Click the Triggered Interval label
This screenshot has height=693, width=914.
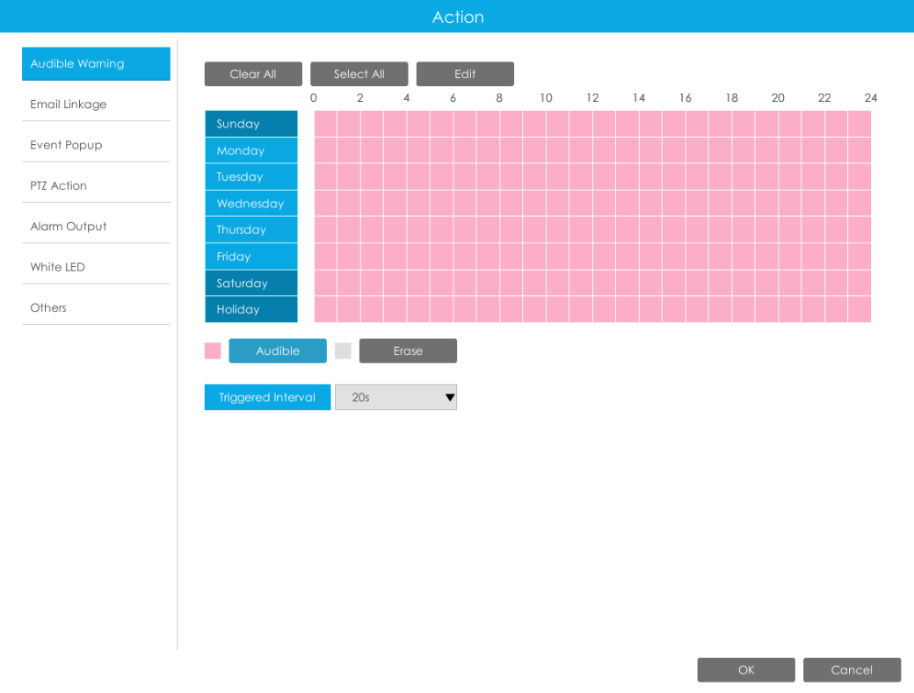pos(267,397)
